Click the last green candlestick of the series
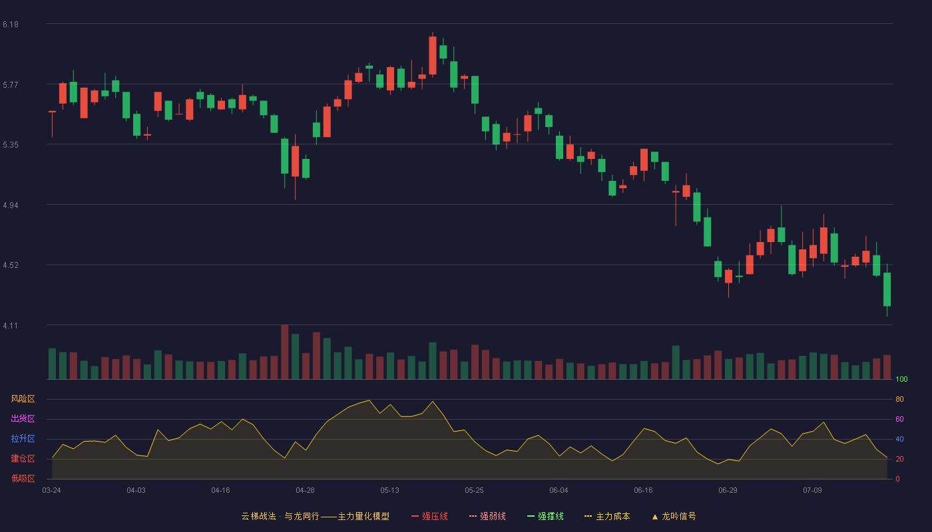Viewport: 932px width, 532px height. 887,289
